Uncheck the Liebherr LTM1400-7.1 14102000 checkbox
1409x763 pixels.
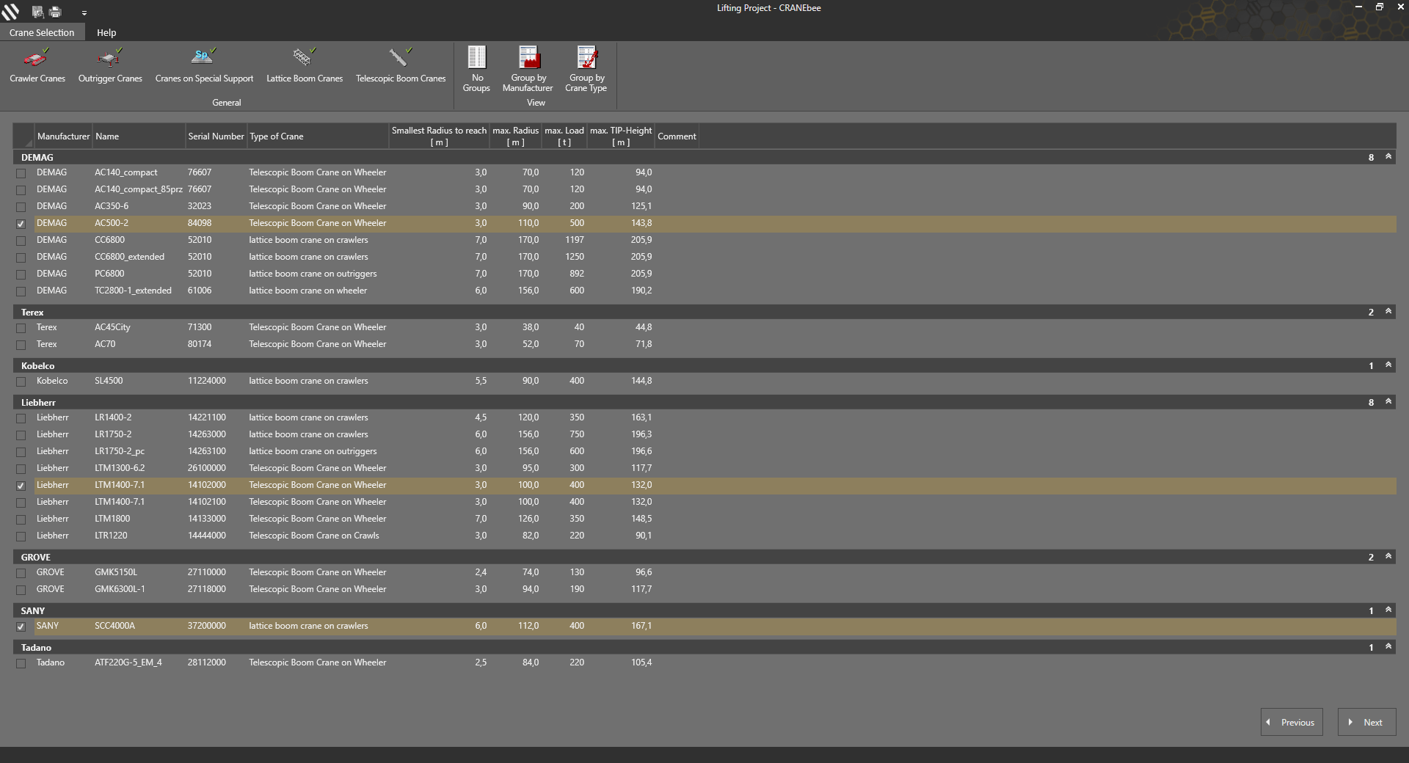click(x=21, y=486)
